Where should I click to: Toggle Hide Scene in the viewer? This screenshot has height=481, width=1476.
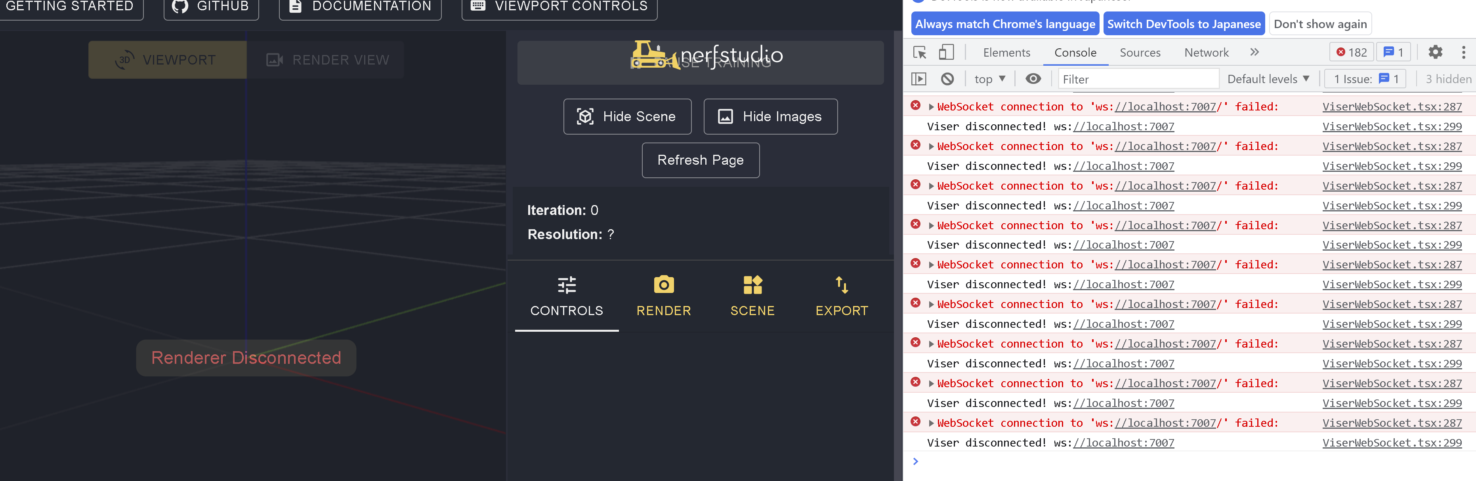[627, 116]
